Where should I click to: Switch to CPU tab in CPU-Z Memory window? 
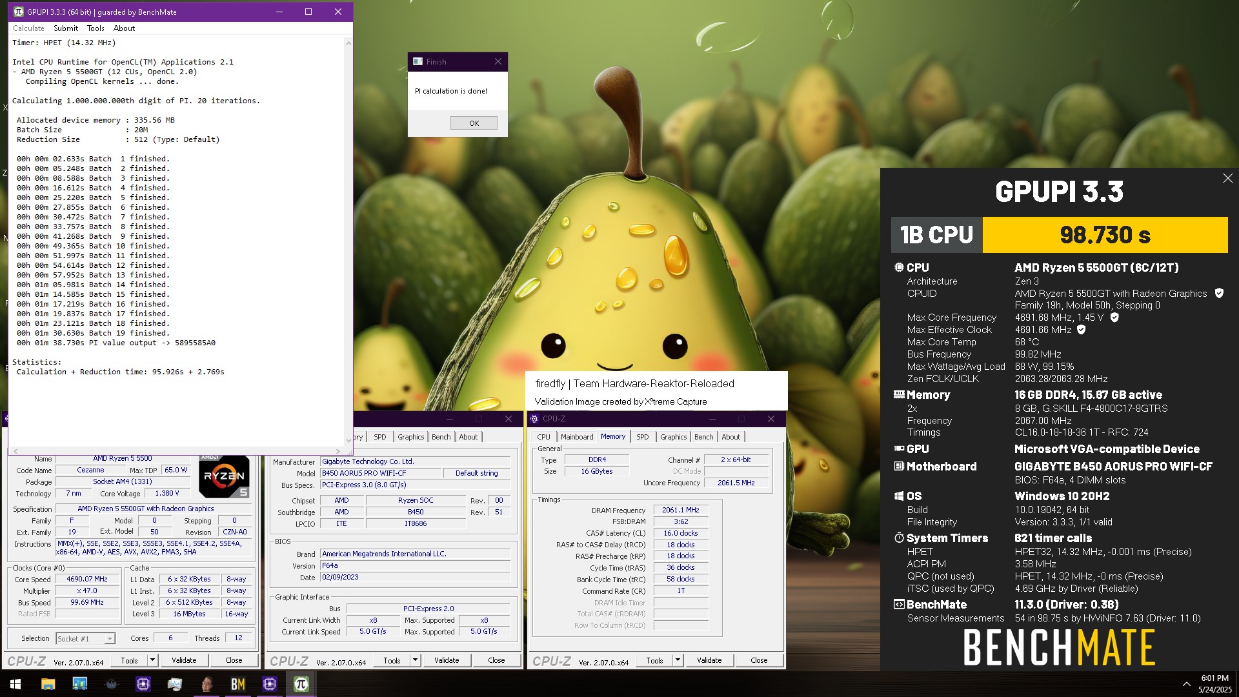pos(544,437)
